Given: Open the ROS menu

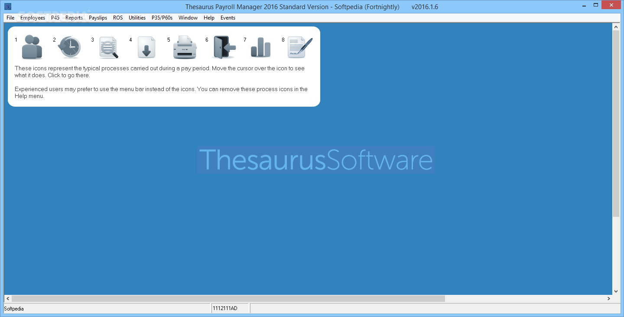Looking at the screenshot, I should tap(118, 18).
